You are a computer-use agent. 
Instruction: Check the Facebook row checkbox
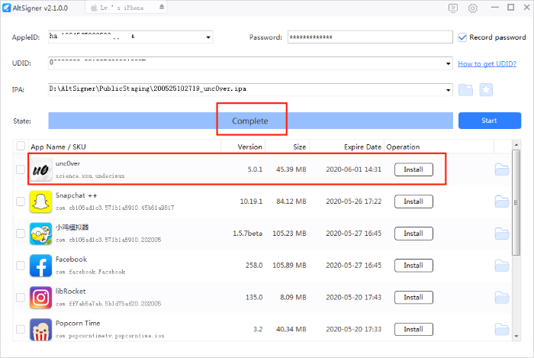pos(21,266)
